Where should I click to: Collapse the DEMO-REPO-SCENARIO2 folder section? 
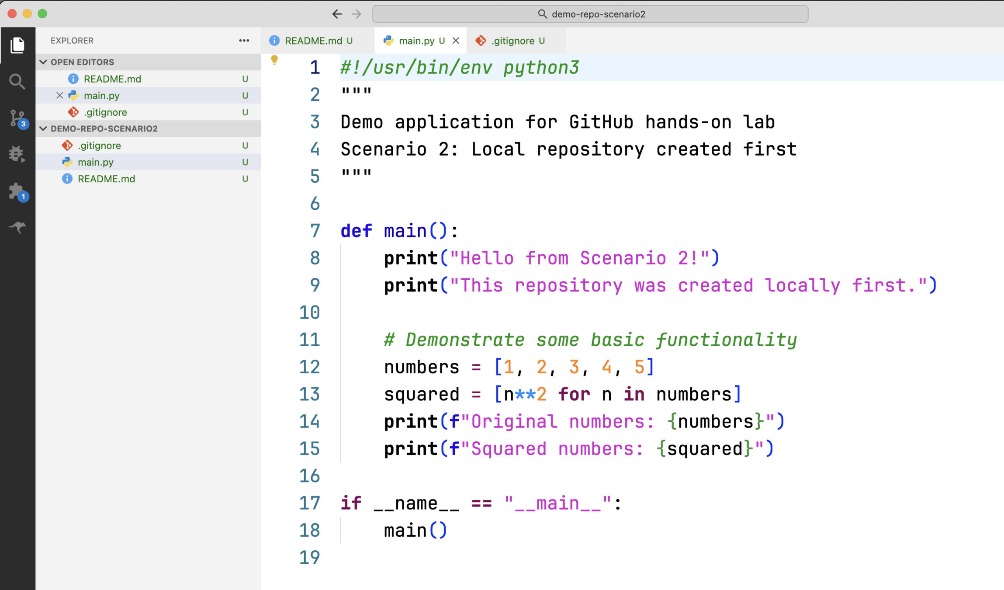click(x=43, y=128)
